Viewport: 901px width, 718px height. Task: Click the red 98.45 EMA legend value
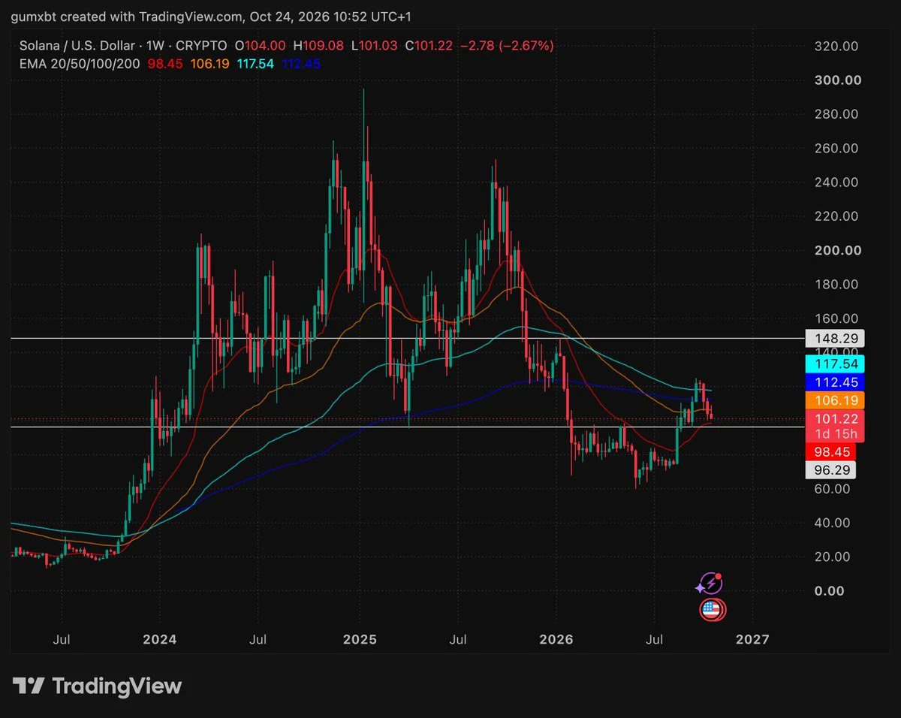164,64
